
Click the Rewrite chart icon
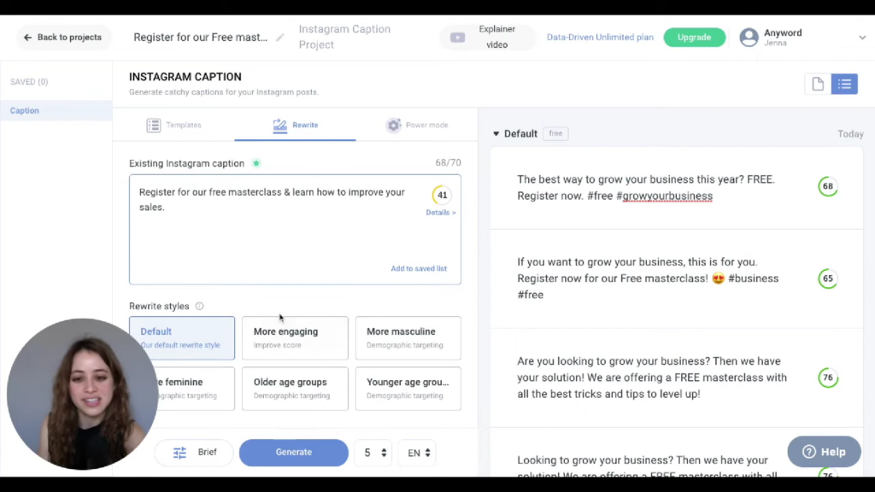coord(281,125)
